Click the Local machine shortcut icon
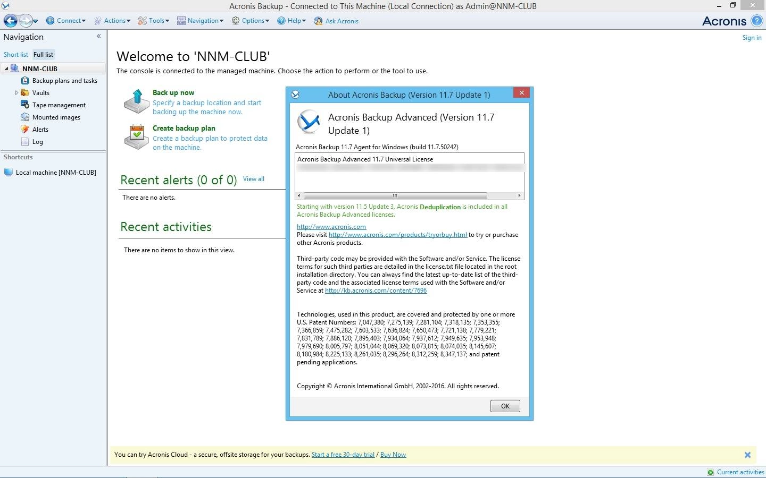The height and width of the screenshot is (478, 766). tap(9, 173)
